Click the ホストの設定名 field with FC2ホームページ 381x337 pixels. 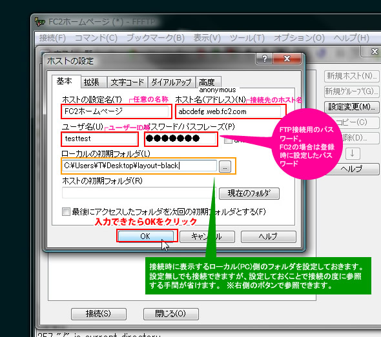pyautogui.click(x=116, y=111)
